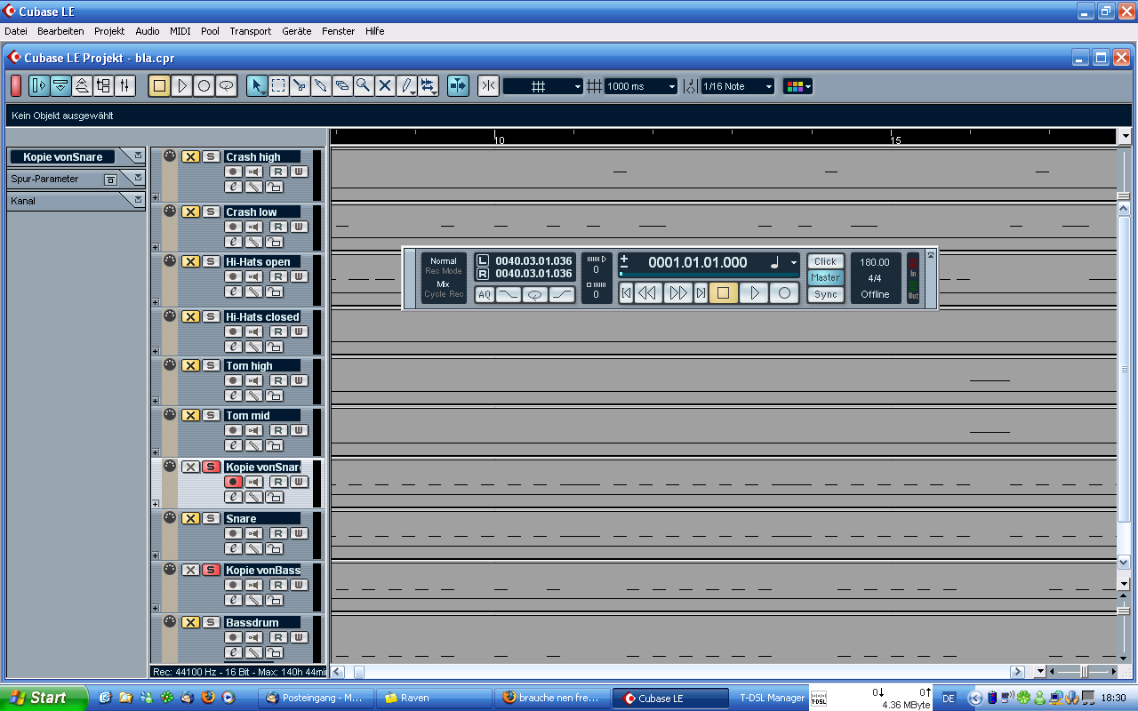The width and height of the screenshot is (1138, 711).
Task: Solo the Crash low track
Action: click(211, 212)
